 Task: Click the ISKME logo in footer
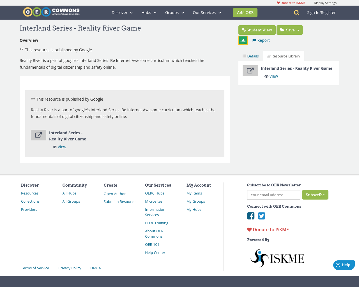pyautogui.click(x=277, y=258)
